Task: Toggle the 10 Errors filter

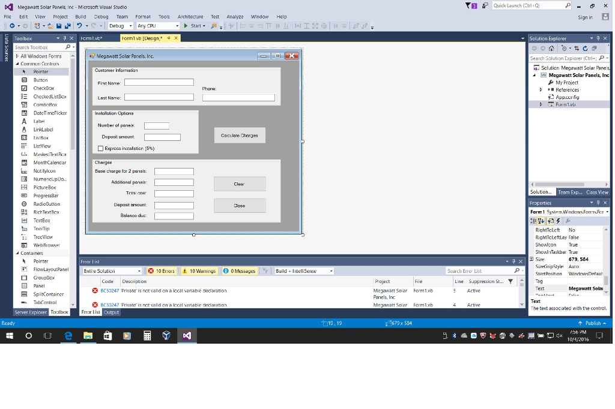Action: 161,271
